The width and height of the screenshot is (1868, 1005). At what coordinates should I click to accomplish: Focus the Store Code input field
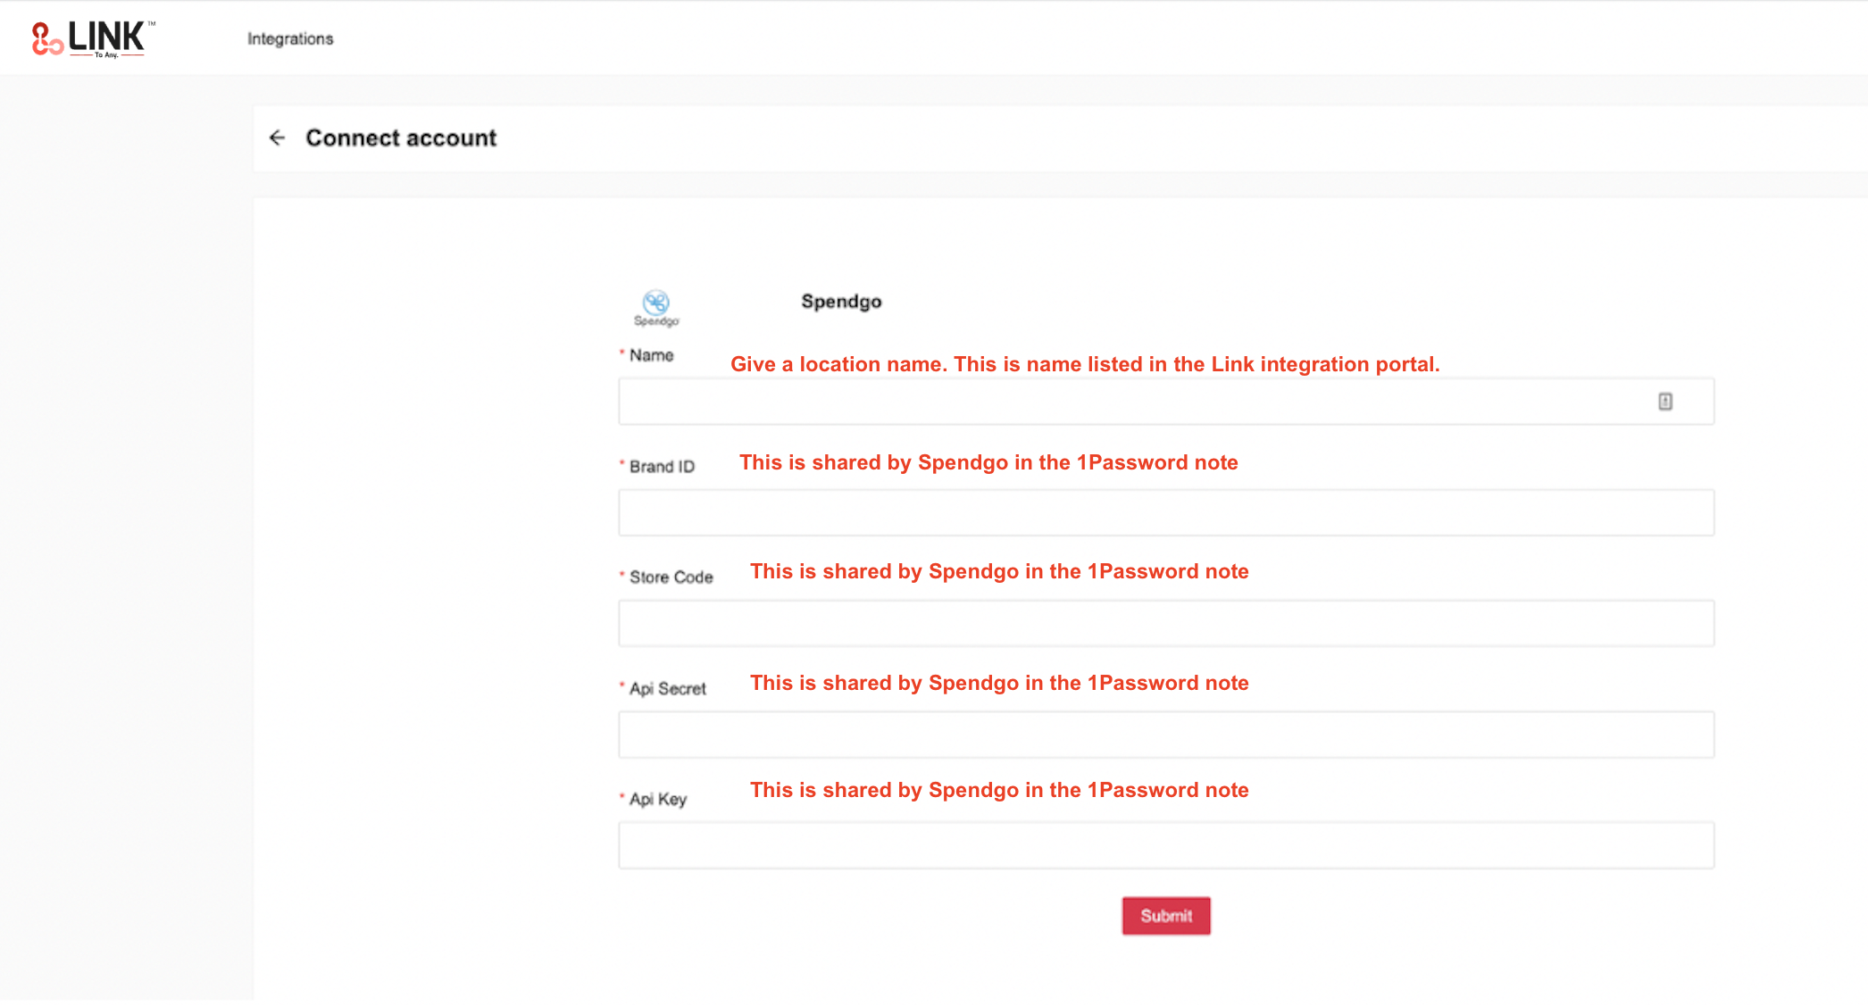(1165, 623)
